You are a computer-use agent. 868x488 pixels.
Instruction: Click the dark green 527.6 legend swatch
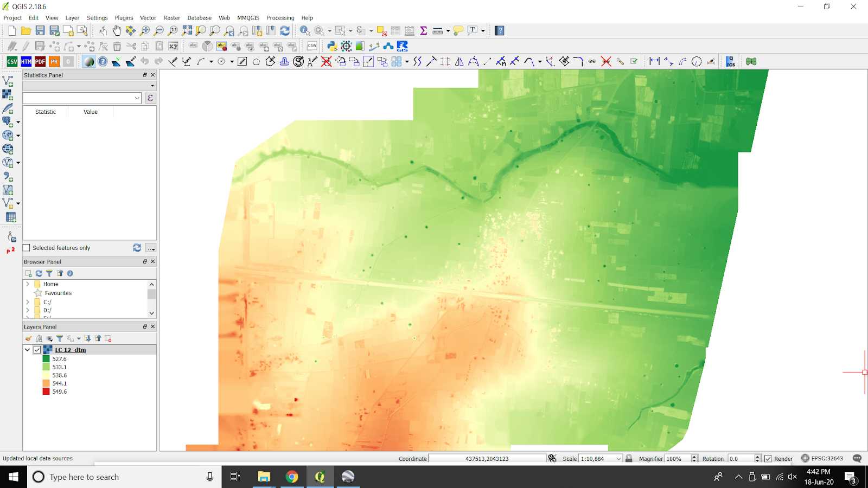tap(46, 359)
